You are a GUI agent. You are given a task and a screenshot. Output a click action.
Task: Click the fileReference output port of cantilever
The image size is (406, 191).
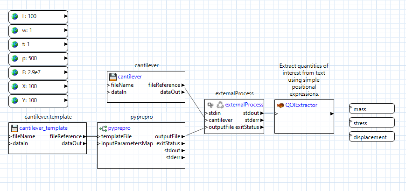click(182, 85)
